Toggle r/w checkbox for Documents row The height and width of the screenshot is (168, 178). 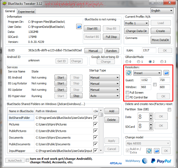click(95, 137)
